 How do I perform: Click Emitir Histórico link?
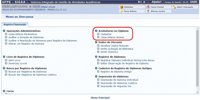point(109,52)
